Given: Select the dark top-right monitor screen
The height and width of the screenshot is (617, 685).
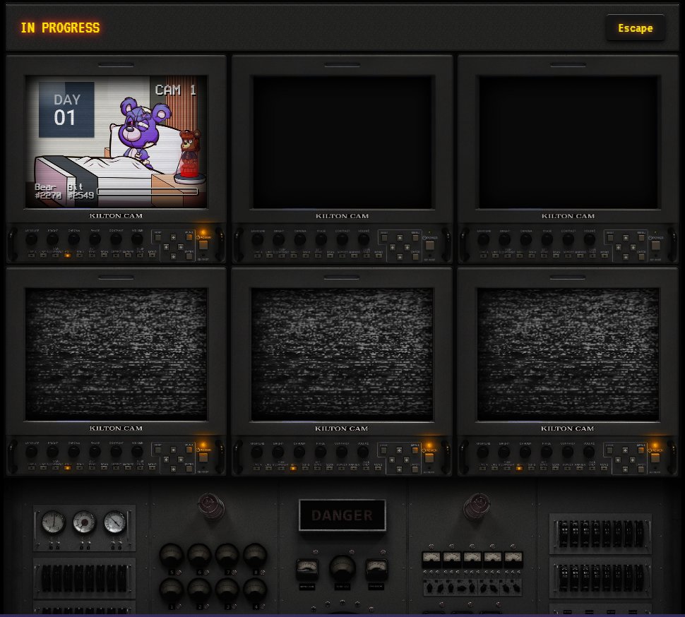Looking at the screenshot, I should tap(568, 143).
